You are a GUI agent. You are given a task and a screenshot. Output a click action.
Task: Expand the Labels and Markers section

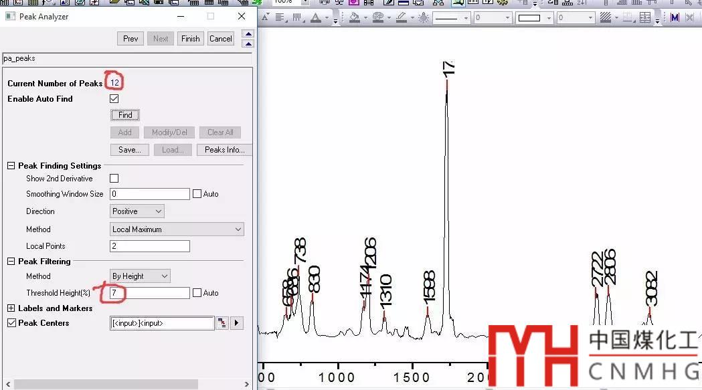[11, 308]
